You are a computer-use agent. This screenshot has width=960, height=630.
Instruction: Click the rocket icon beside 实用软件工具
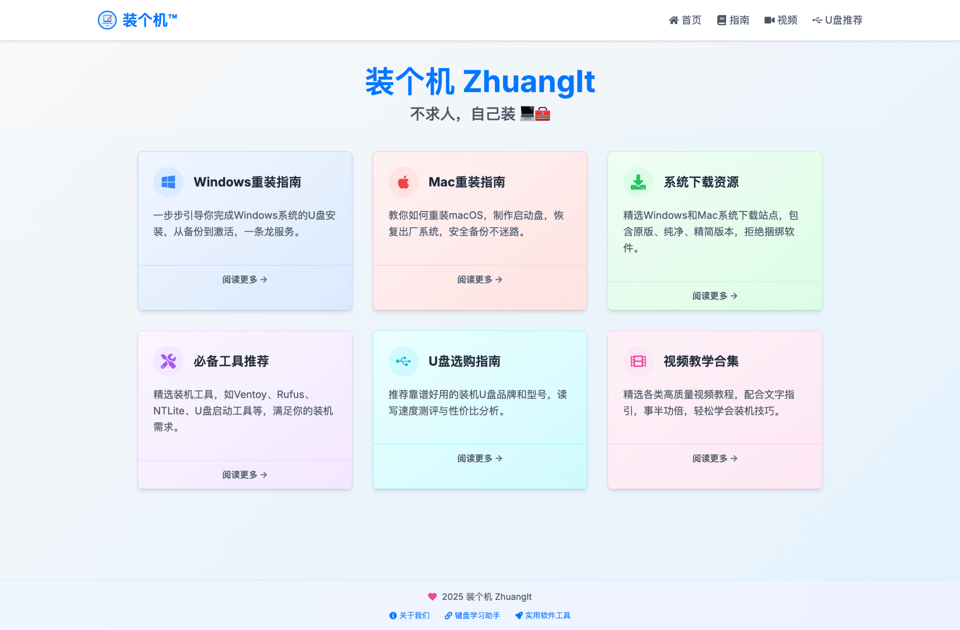[x=519, y=616]
